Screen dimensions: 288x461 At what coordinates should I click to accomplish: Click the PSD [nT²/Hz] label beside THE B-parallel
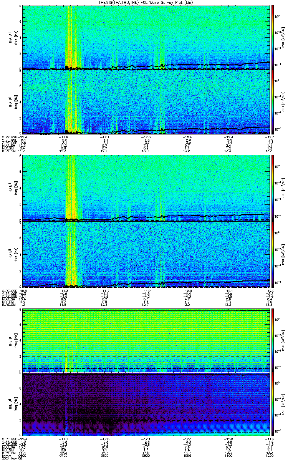[283, 404]
